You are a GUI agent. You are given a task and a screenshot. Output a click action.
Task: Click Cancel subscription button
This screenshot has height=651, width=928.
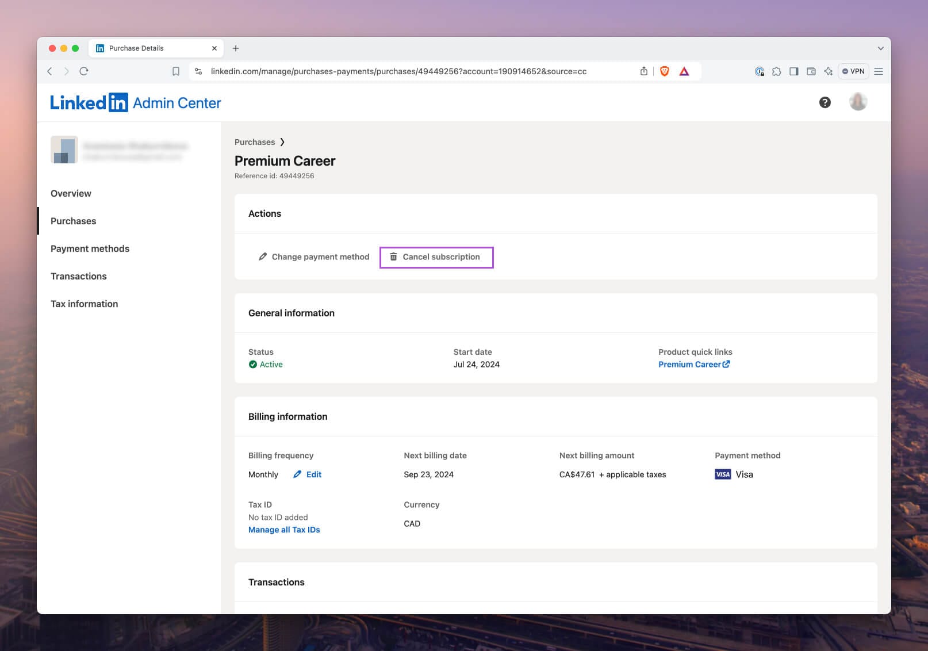[436, 257]
